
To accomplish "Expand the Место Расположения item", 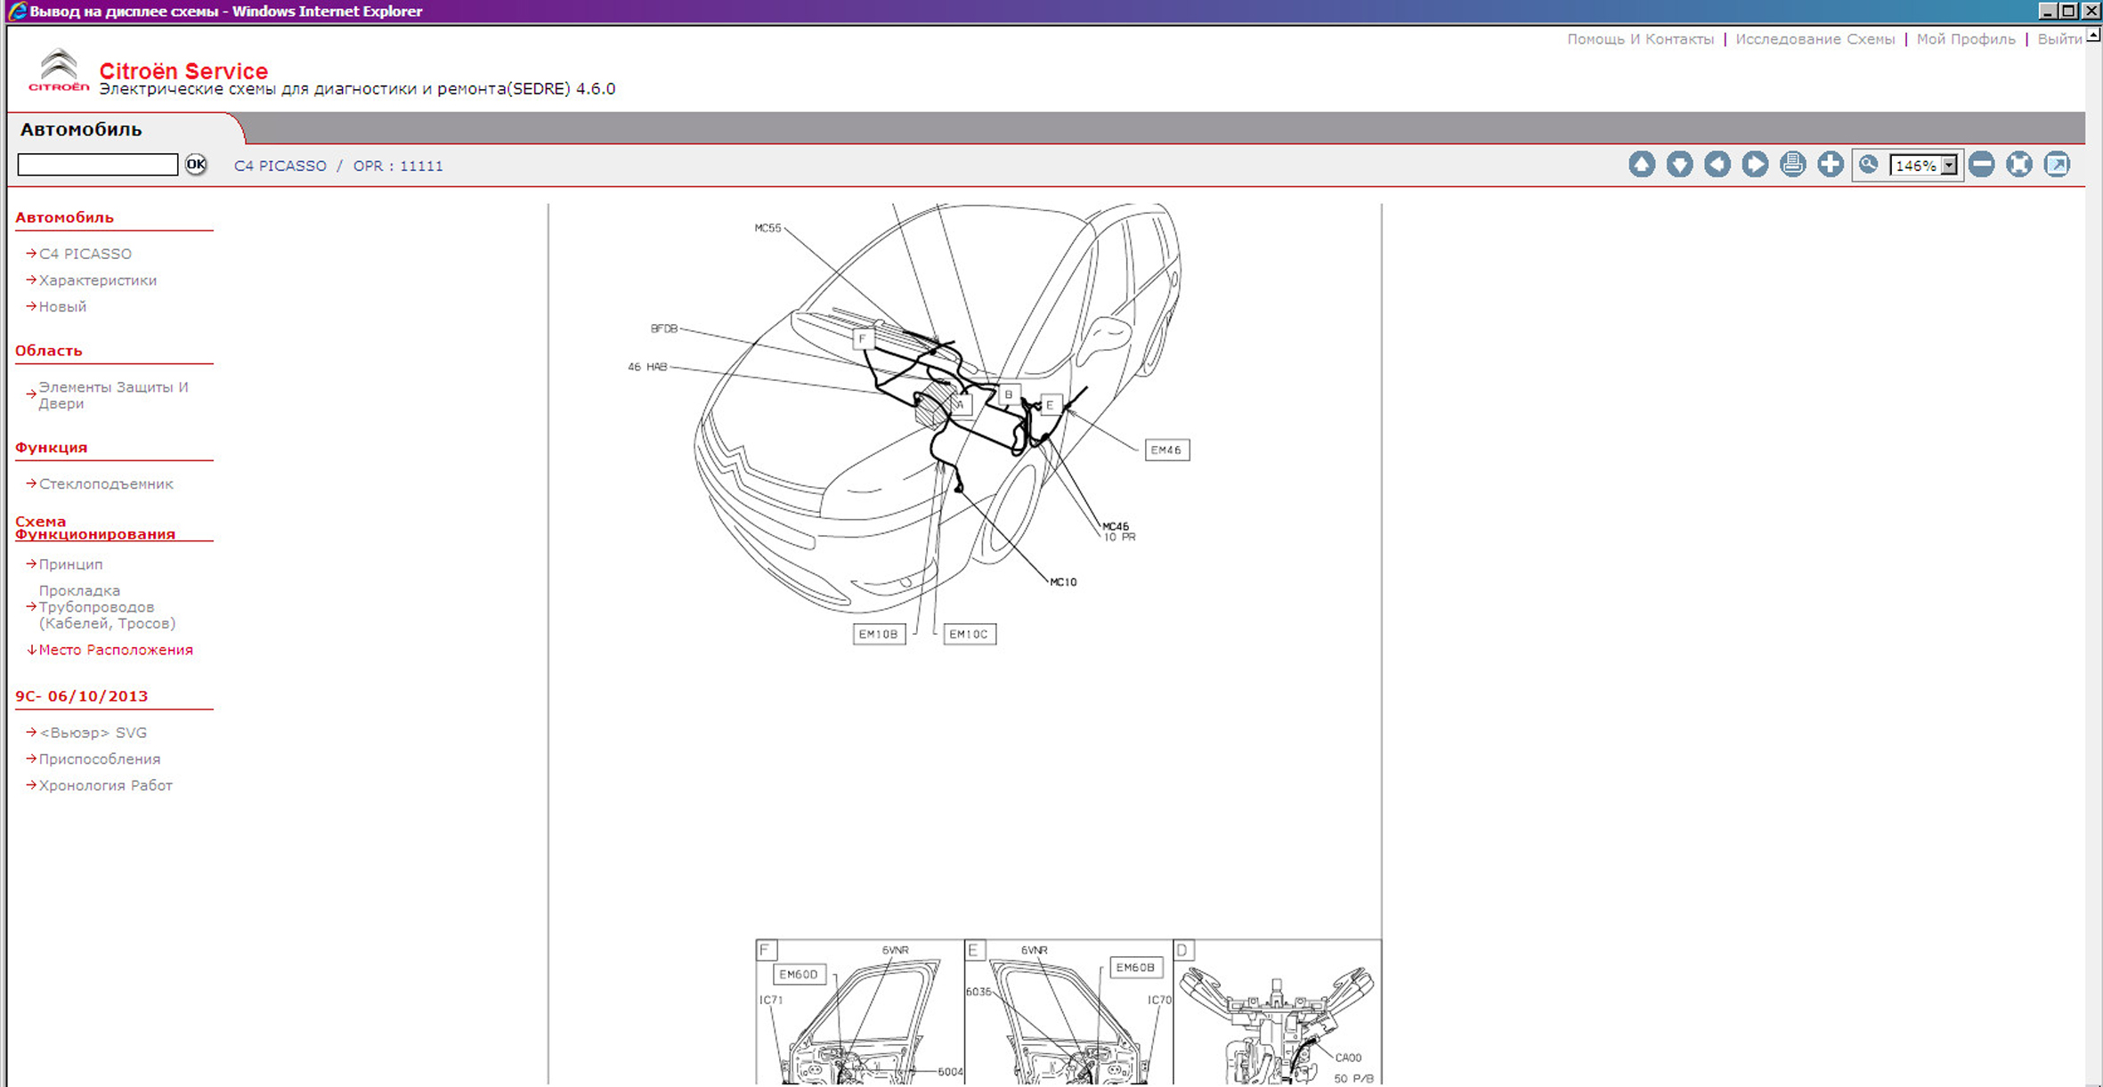I will pyautogui.click(x=115, y=650).
